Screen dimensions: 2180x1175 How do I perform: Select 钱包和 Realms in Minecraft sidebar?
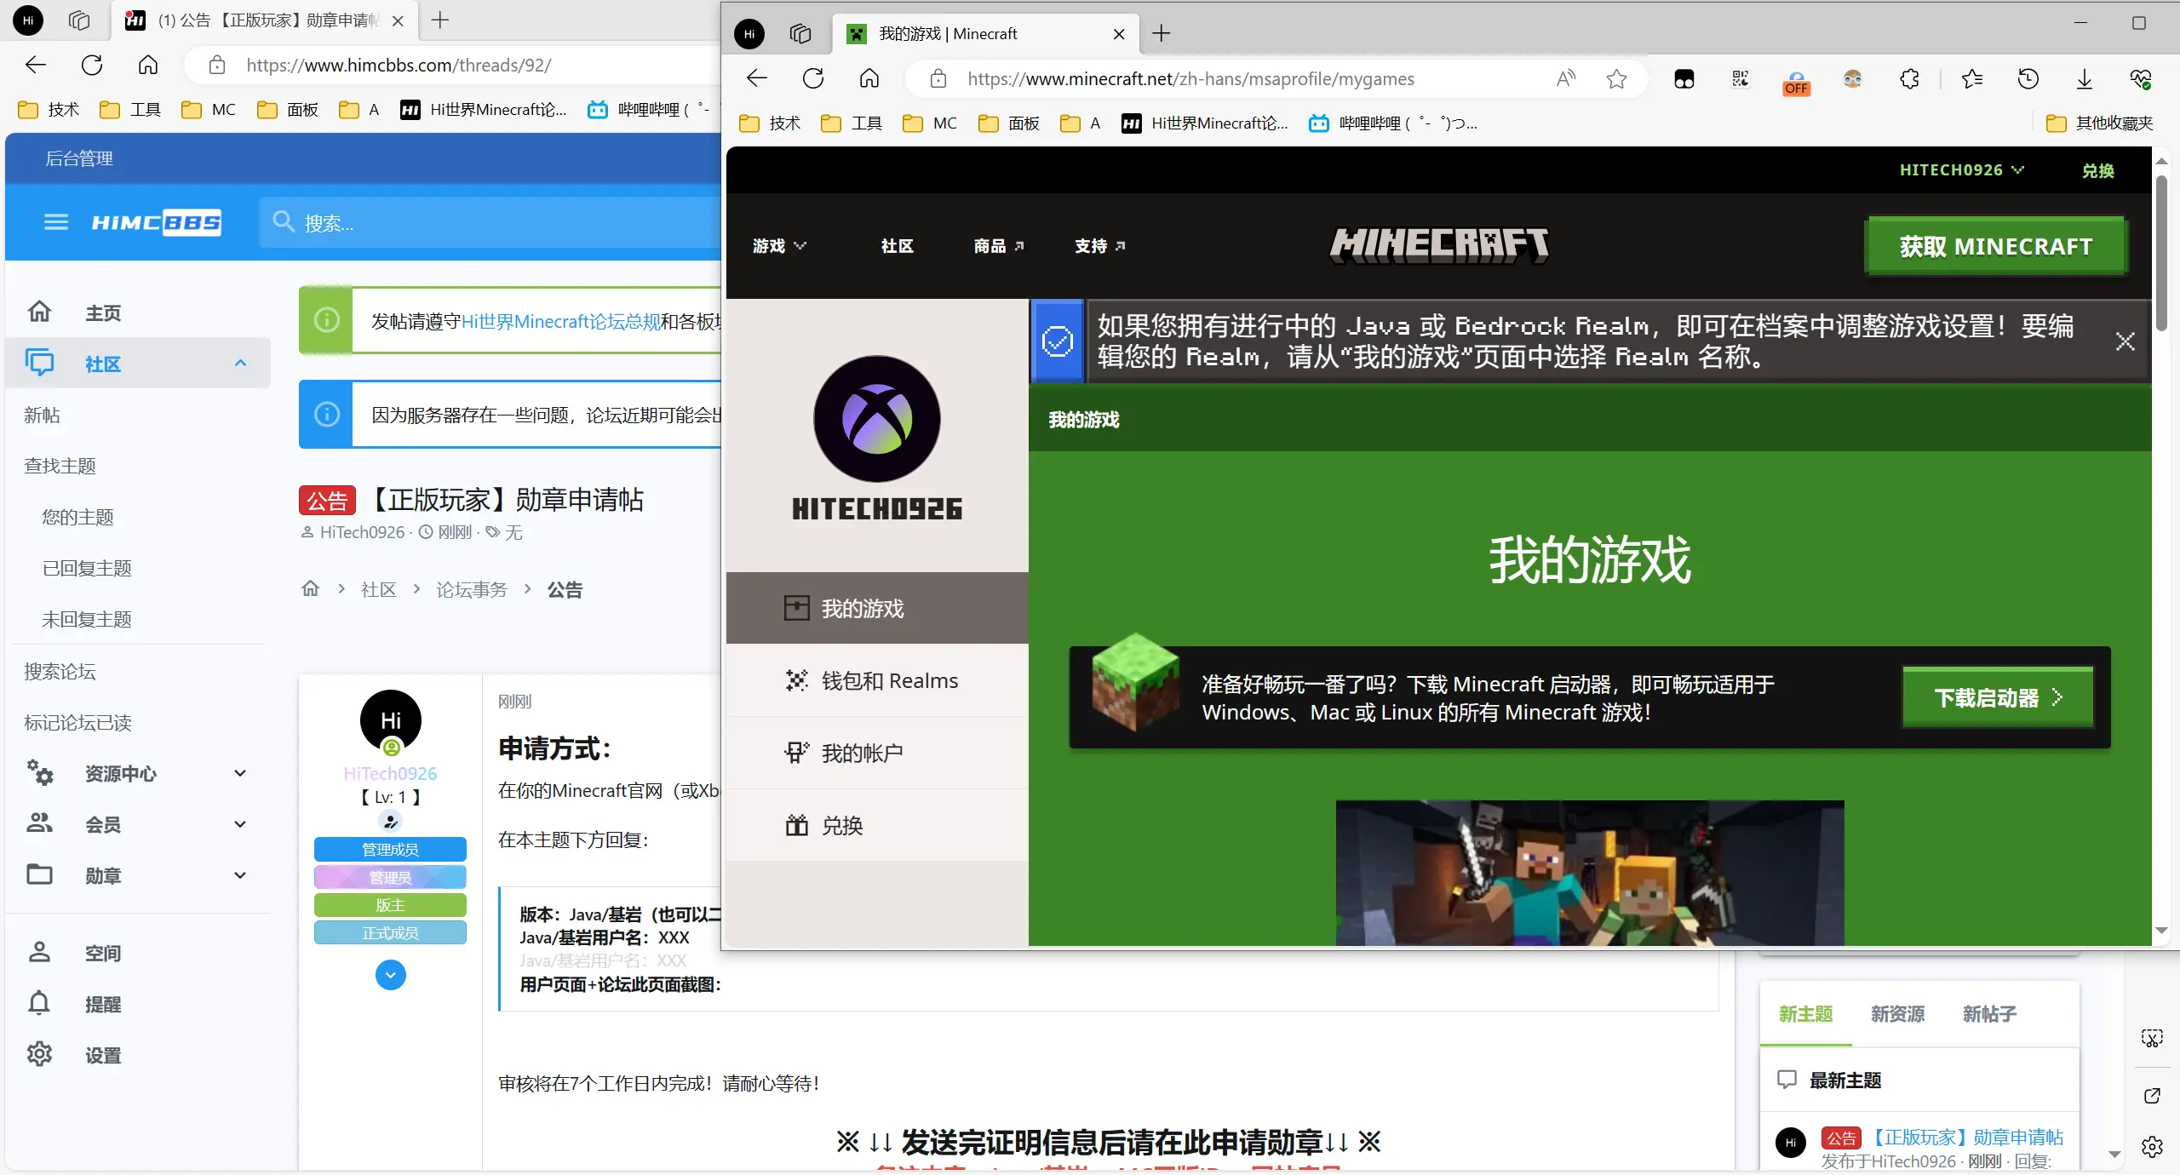pos(889,679)
